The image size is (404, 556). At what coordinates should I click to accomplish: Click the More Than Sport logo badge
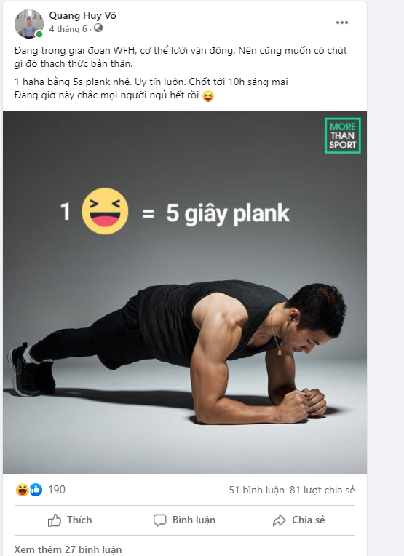(x=342, y=135)
